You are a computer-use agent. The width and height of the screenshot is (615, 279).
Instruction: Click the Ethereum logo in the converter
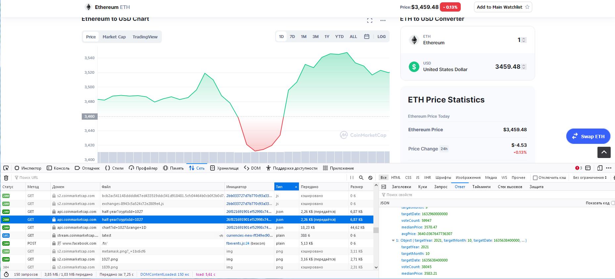(414, 40)
